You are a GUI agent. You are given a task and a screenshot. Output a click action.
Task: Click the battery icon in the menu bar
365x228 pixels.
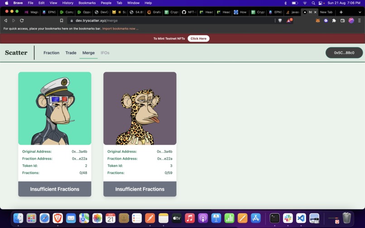pyautogui.click(x=295, y=3)
